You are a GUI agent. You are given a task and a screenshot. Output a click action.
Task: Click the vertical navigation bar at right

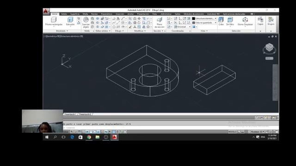click(275, 83)
